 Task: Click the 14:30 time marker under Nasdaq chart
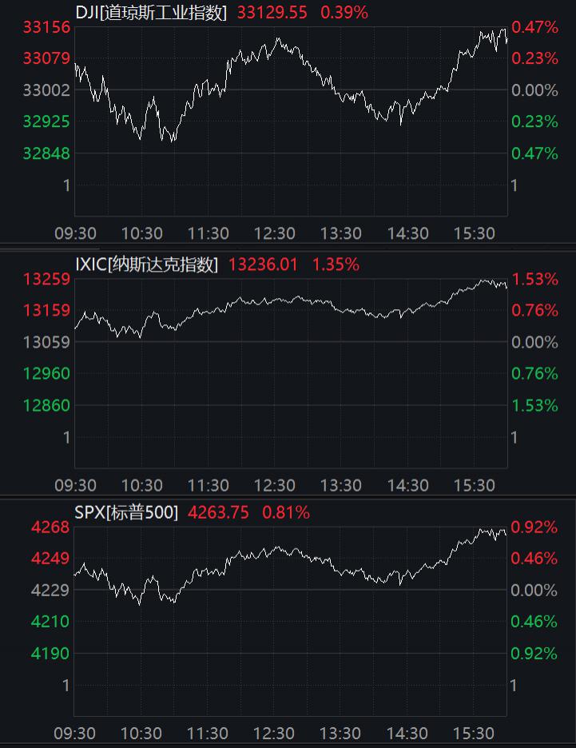(407, 485)
